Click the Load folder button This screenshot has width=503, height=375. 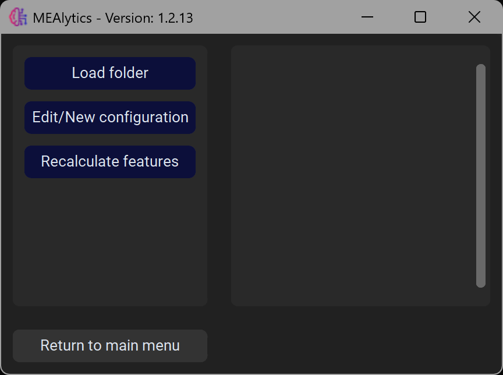[x=110, y=73]
